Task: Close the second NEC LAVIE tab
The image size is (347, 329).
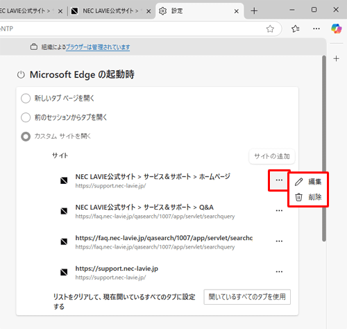Action: pos(149,11)
